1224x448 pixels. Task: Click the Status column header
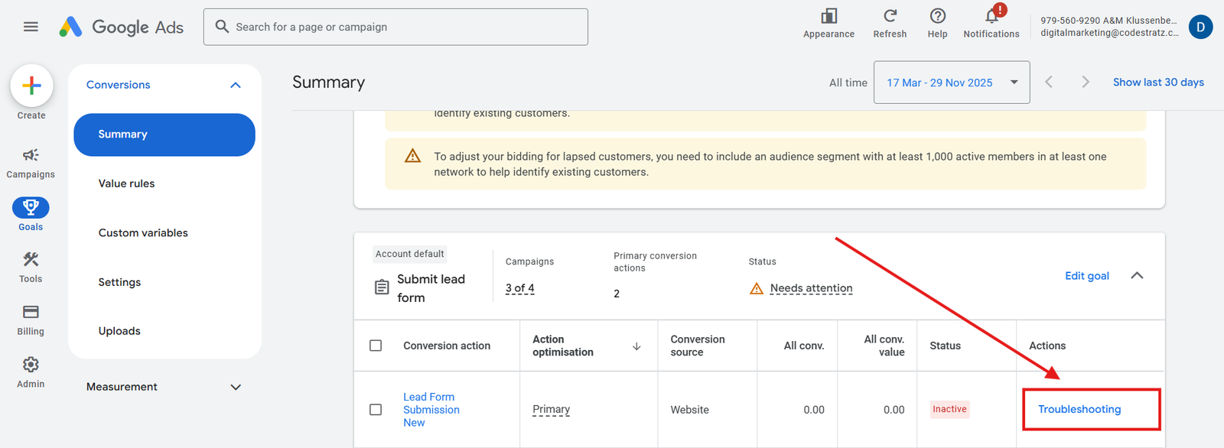point(945,346)
